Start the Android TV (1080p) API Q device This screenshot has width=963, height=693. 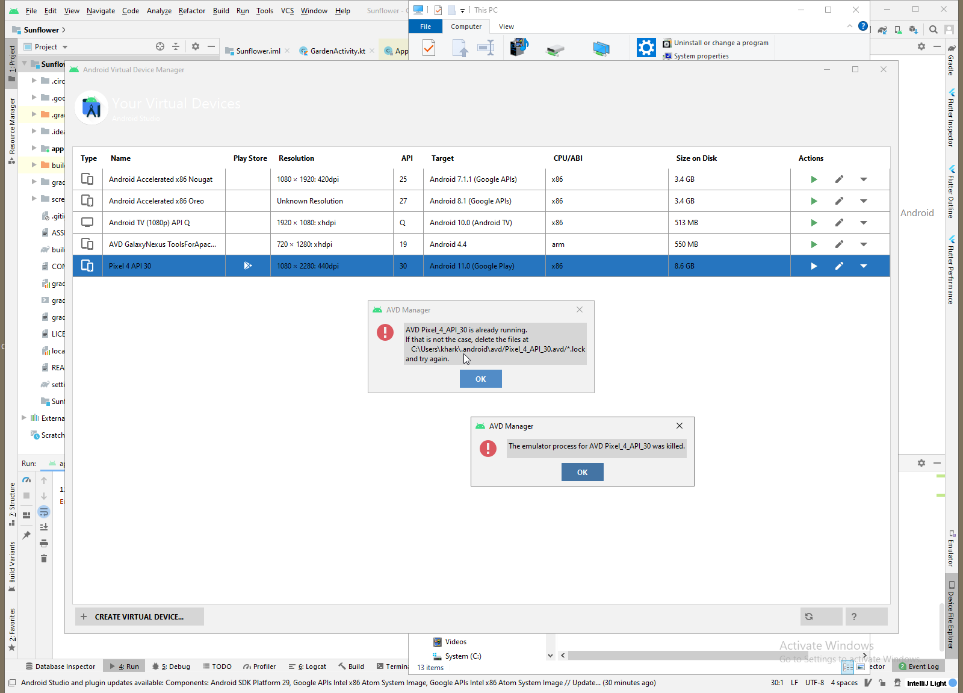click(814, 223)
